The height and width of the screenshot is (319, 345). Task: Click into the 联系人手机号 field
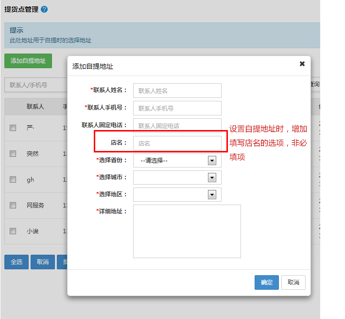tap(177, 108)
